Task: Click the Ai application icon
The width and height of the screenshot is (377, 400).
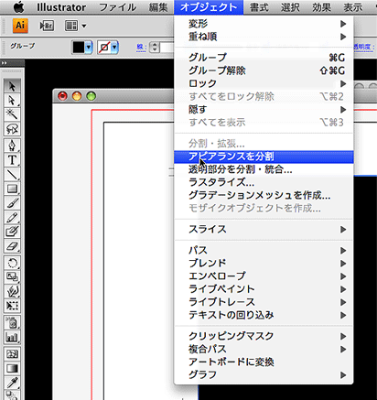Action: tap(20, 26)
